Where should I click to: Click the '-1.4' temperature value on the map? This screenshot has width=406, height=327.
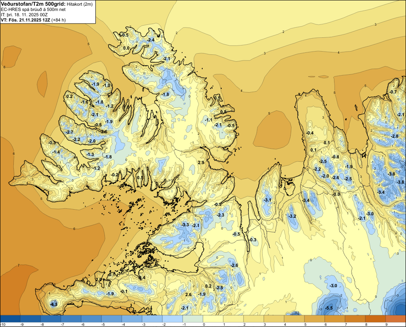(56, 152)
